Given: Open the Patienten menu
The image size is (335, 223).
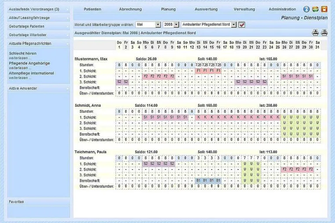Looking at the screenshot, I should (x=92, y=9).
